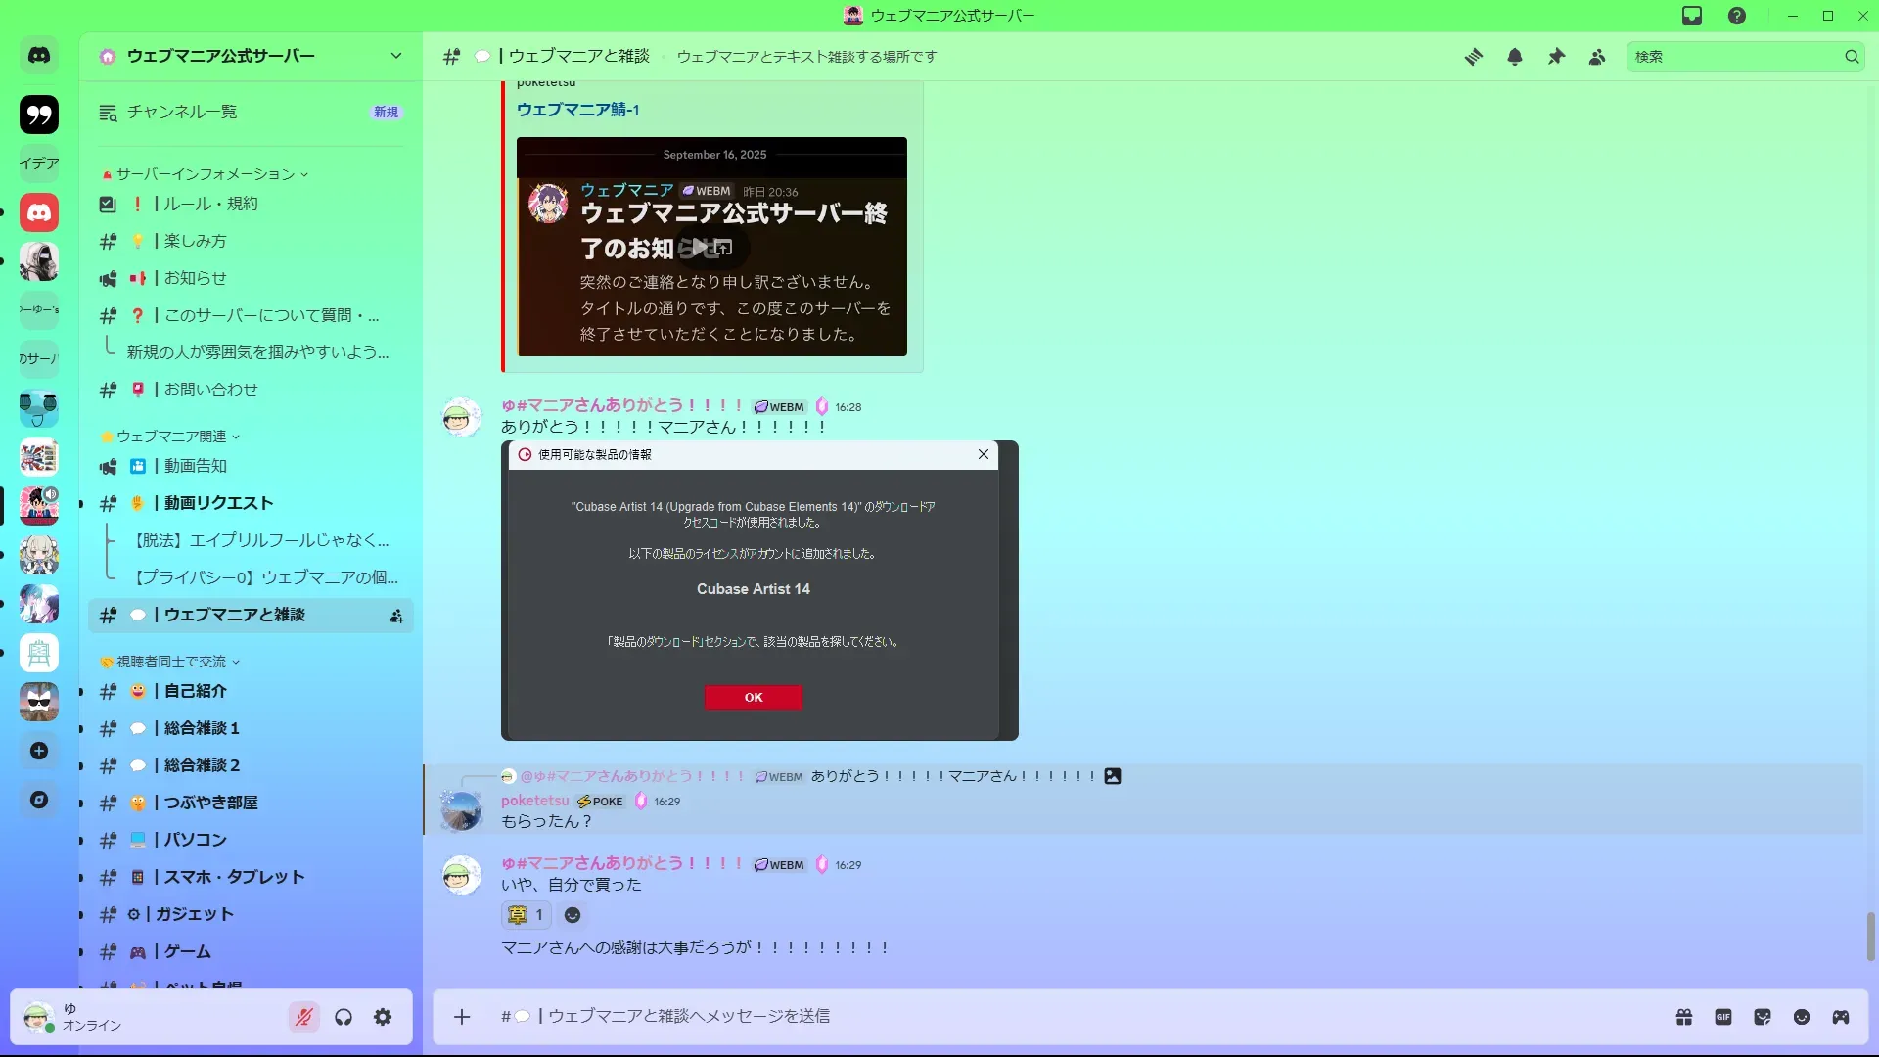The width and height of the screenshot is (1879, 1057).
Task: Open the inbox icon in title bar
Action: [x=1692, y=16]
